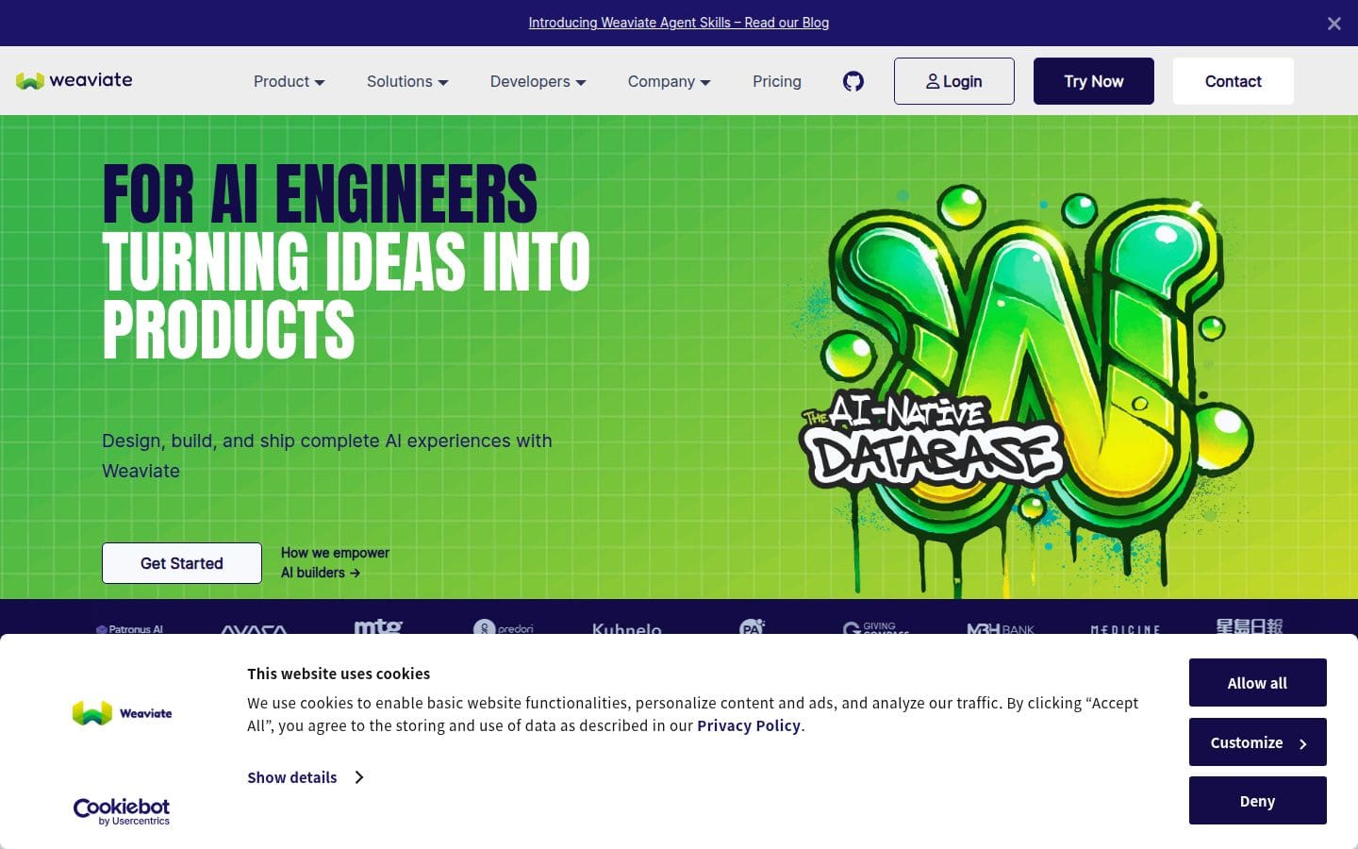
Task: Click the Weaviate logo in cookie banner
Action: (122, 713)
